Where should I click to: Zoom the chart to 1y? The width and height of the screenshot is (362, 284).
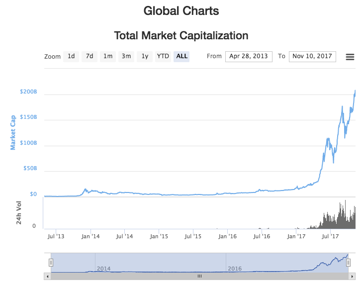[145, 56]
